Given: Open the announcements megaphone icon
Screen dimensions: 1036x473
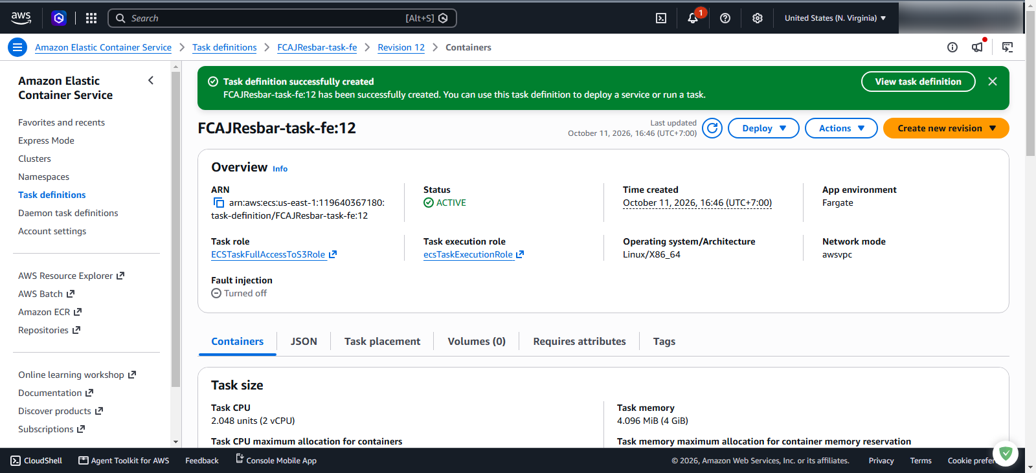Looking at the screenshot, I should (x=977, y=47).
